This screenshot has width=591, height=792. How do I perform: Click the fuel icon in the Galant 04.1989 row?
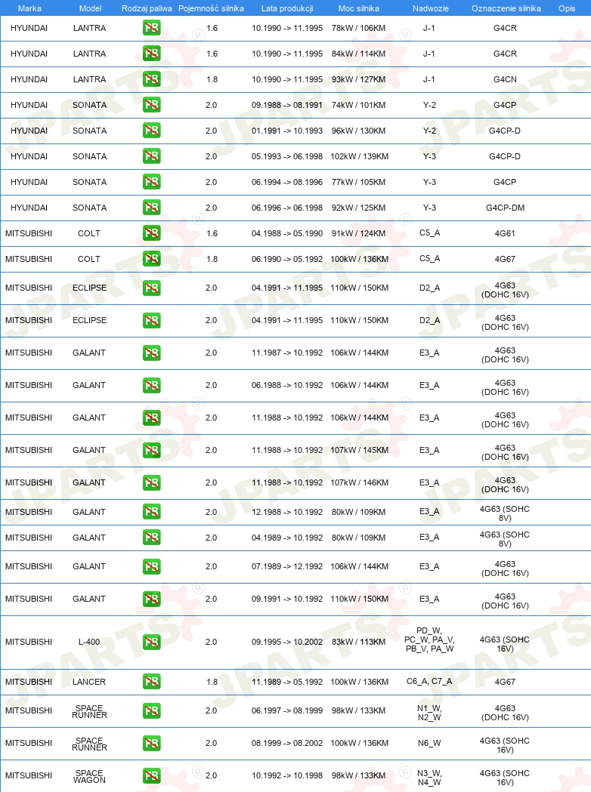[152, 538]
